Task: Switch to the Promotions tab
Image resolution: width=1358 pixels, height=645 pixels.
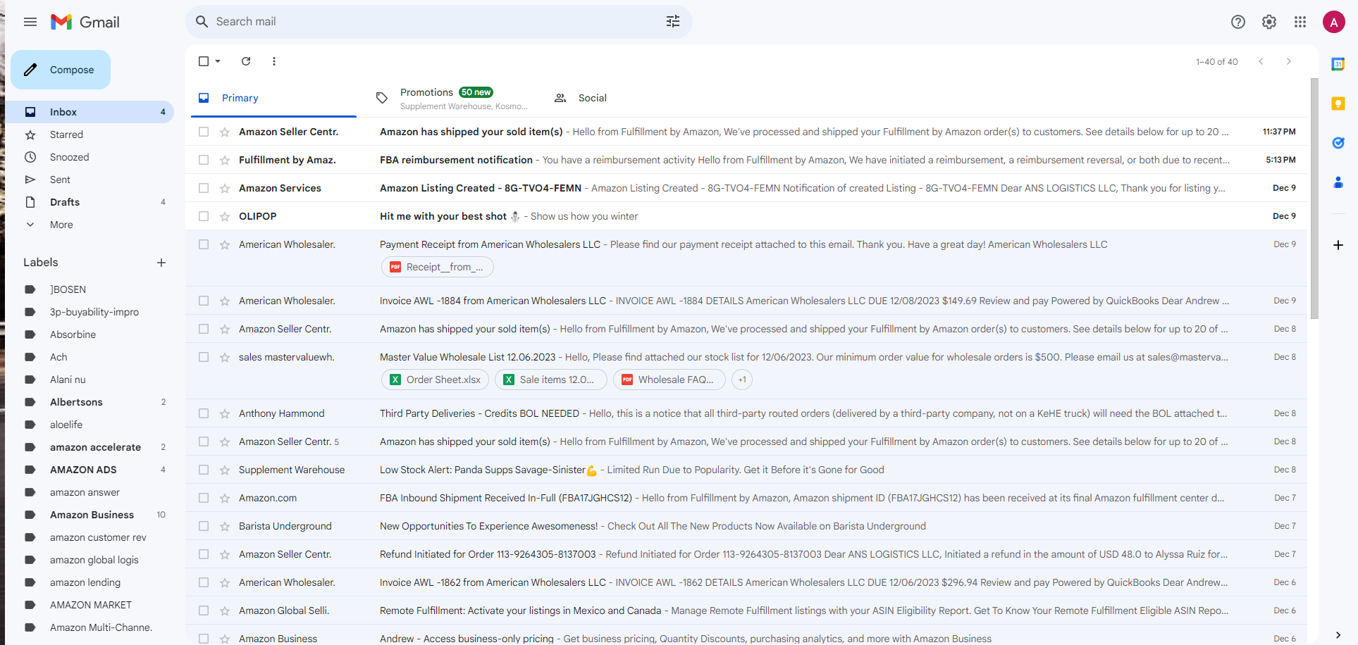Action: point(452,98)
